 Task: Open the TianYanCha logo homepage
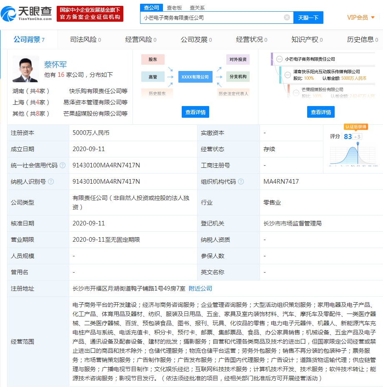pos(26,14)
